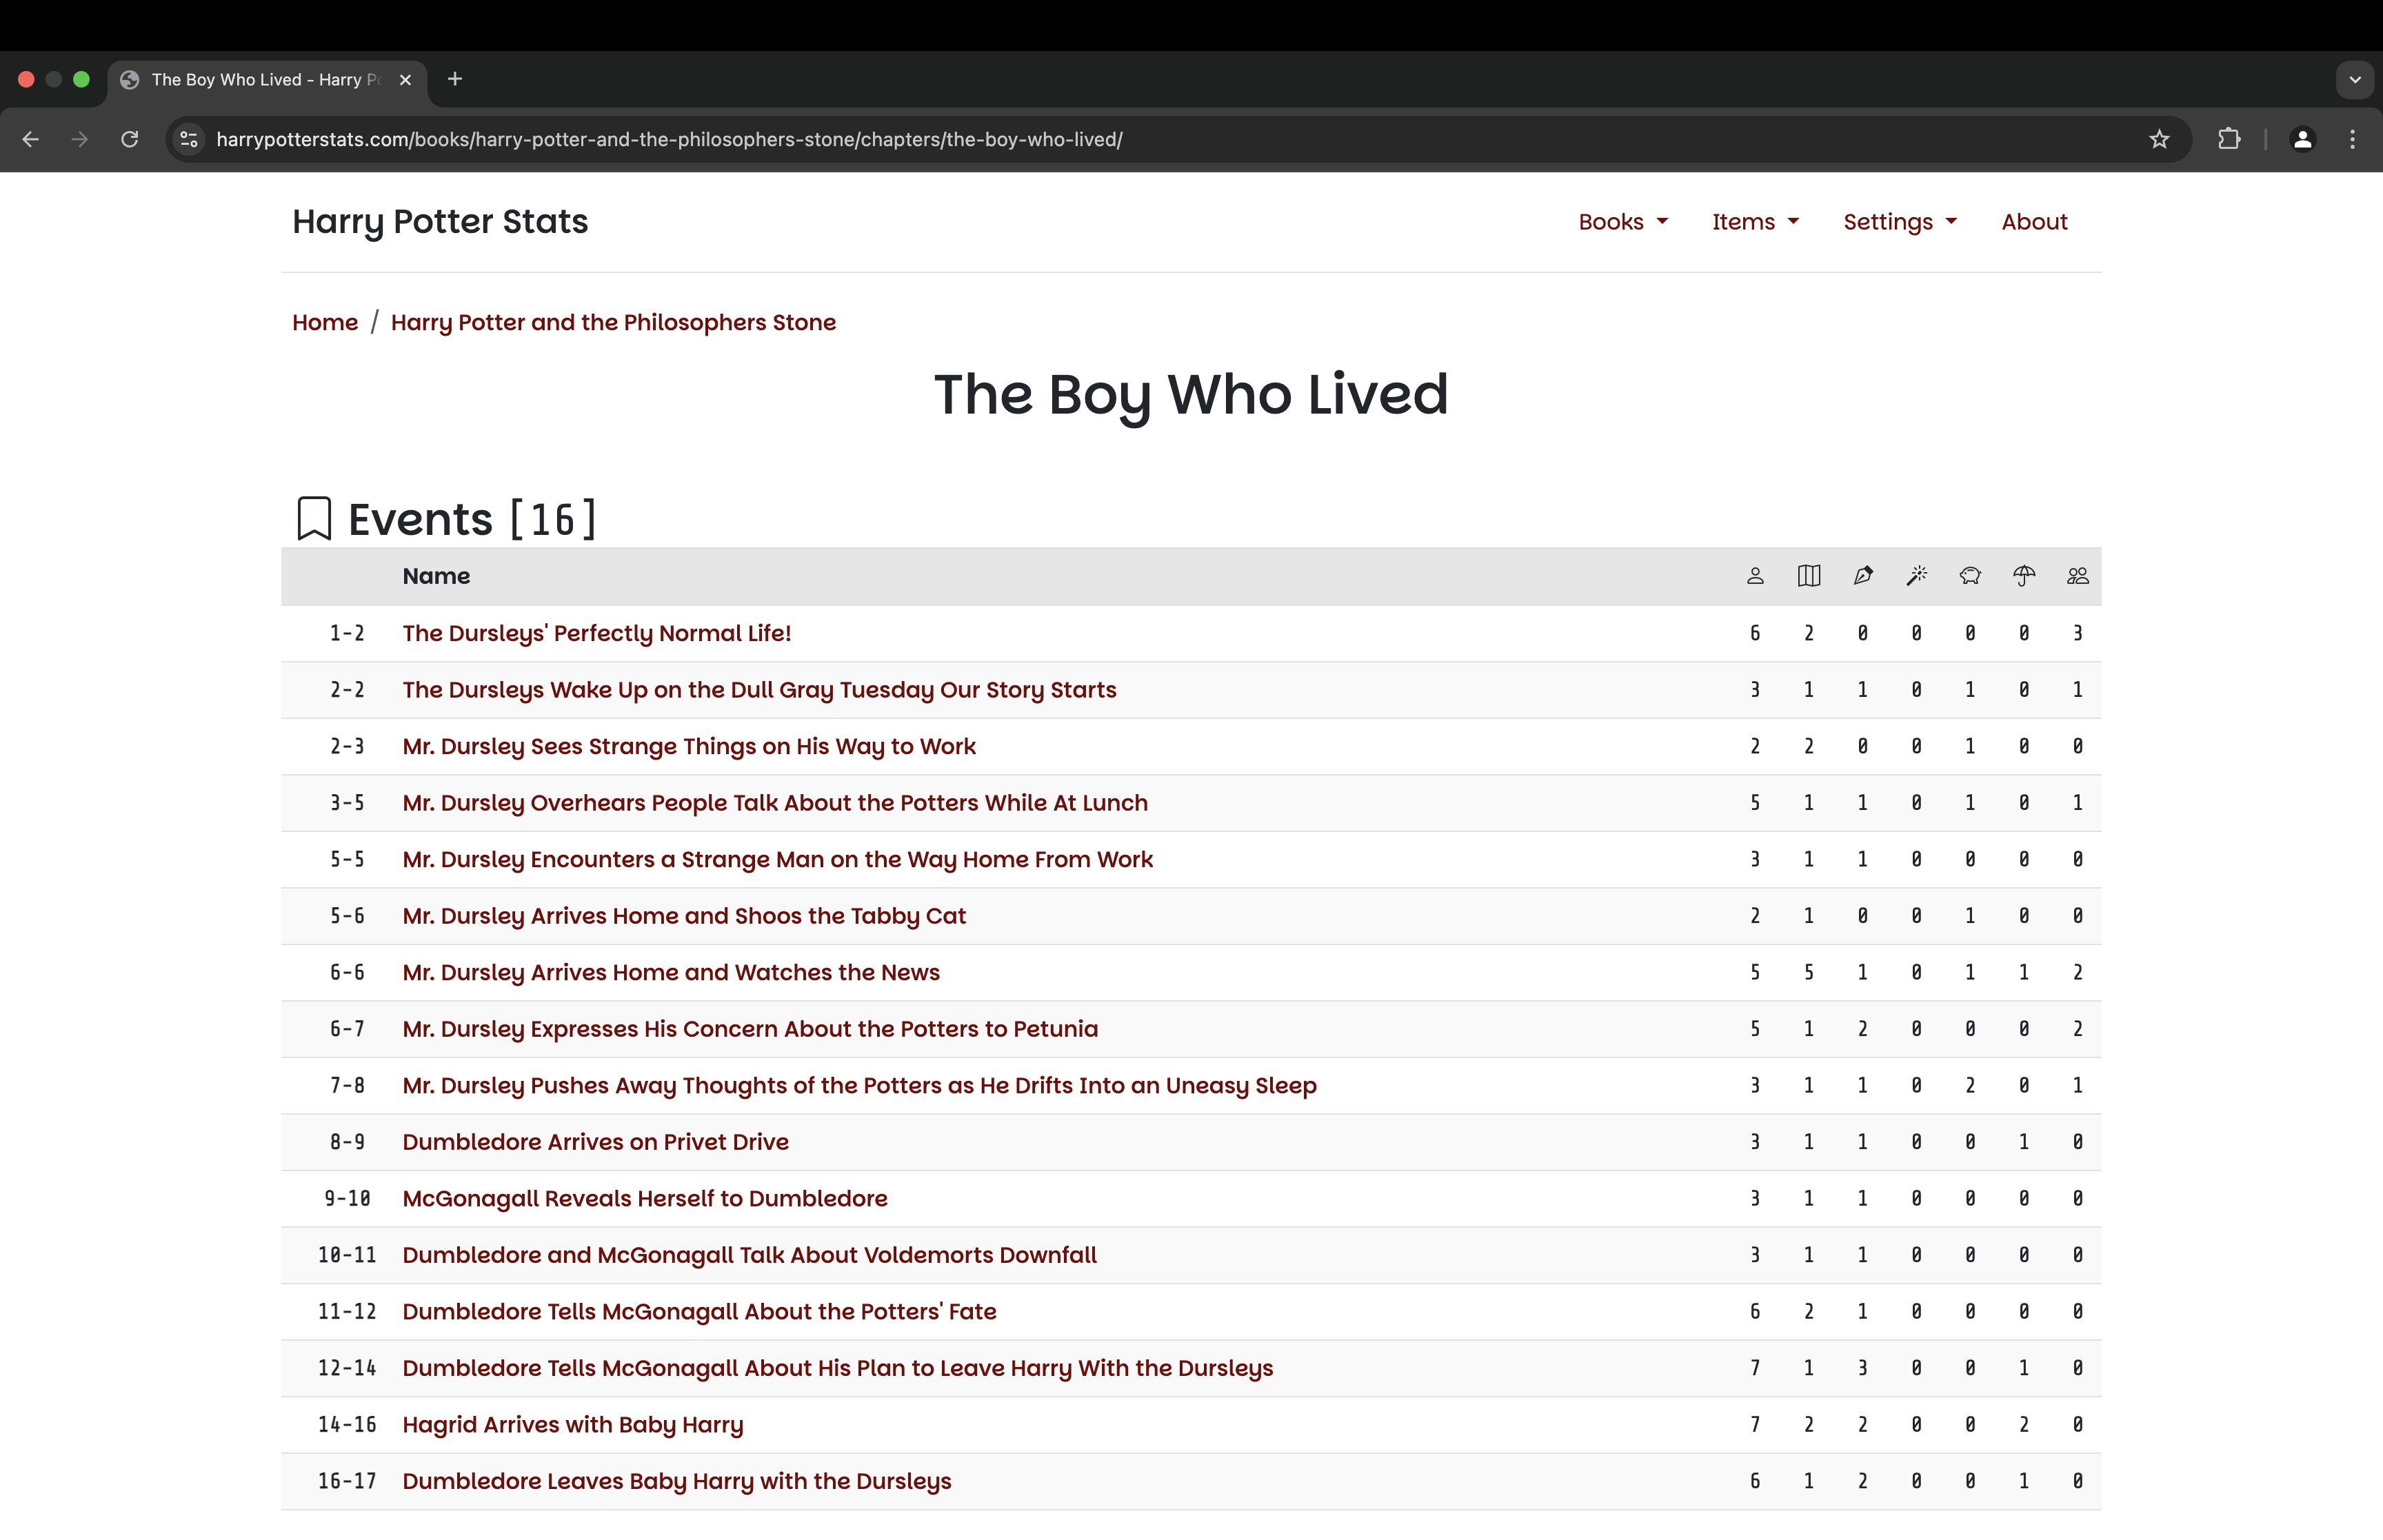Click the pen nib column icon
This screenshot has width=2383, height=1540.
[1862, 576]
